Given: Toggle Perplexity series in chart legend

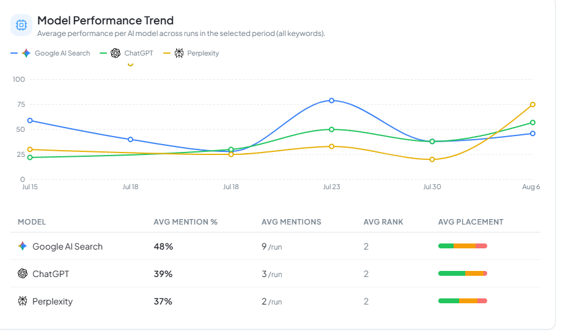Looking at the screenshot, I should (x=191, y=53).
